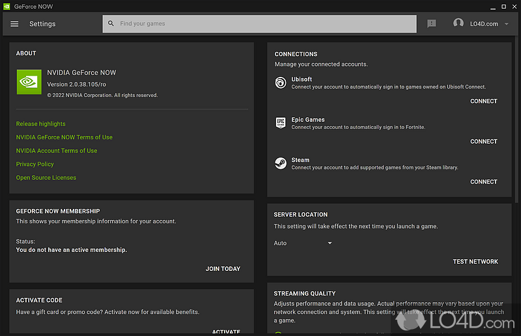Click the ACTIVATE CODE heading
Image resolution: width=521 pixels, height=336 pixels.
39,300
